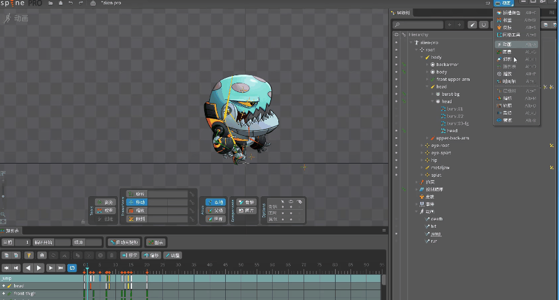The height and width of the screenshot is (300, 559).
Task: Click the undo arrow in top toolbar
Action: click(70, 3)
